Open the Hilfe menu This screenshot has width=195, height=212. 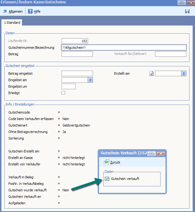click(37, 11)
